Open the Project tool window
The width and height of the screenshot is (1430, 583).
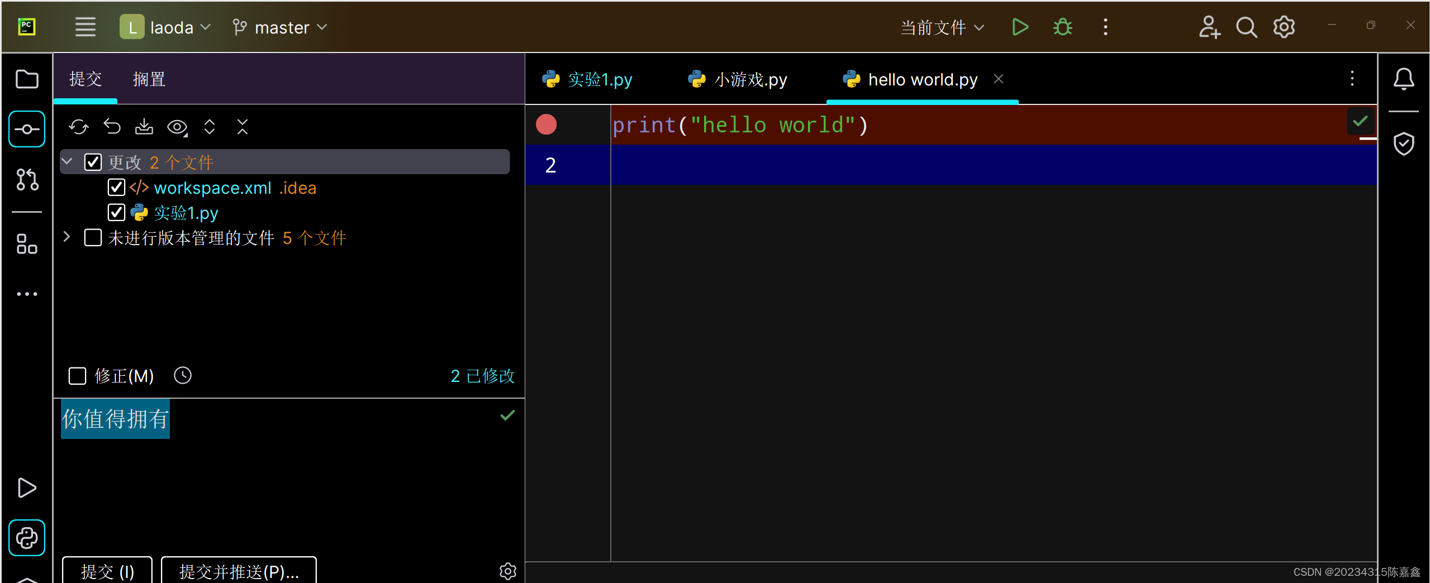coord(26,79)
